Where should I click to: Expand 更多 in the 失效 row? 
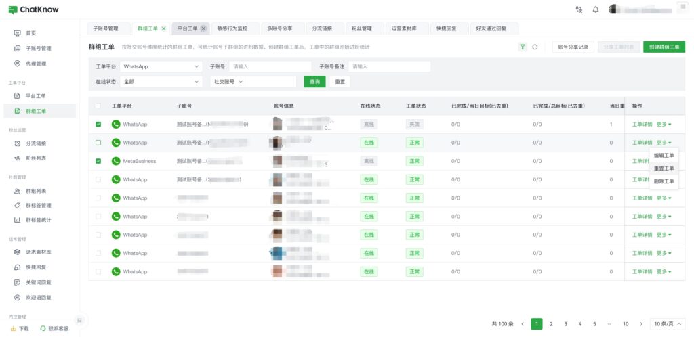[x=664, y=125]
